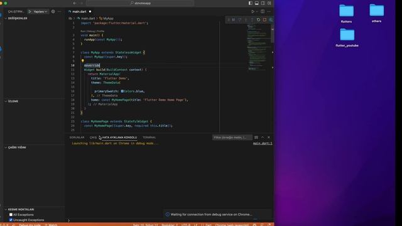This screenshot has height=226, width=402.
Task: Click the lightbulb quick fix icon
Action: [x=82, y=61]
